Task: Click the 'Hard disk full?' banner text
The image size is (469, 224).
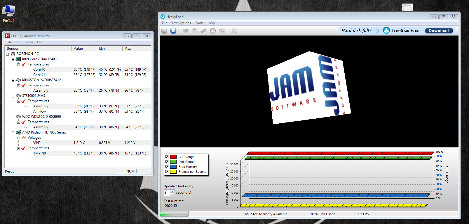Action: [x=356, y=30]
